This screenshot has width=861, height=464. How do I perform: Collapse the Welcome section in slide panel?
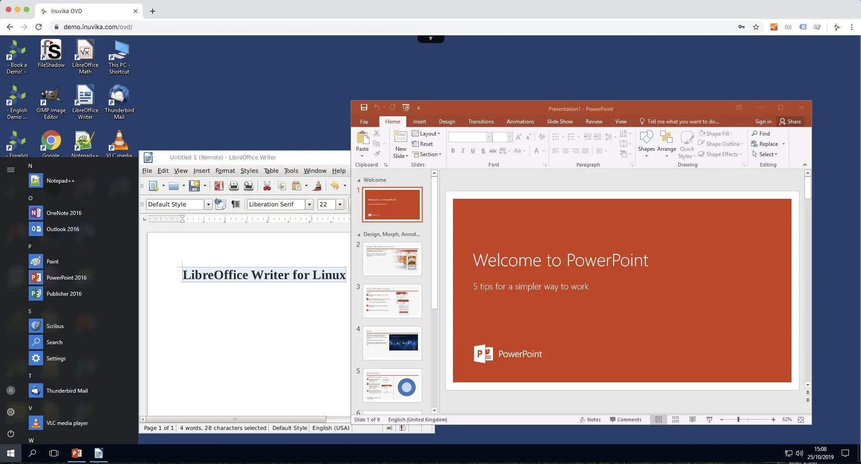click(359, 180)
